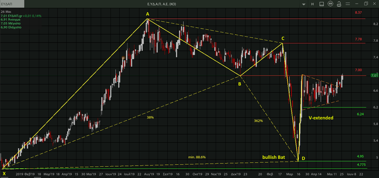Select the V-extended annotation
The width and height of the screenshot is (379, 178).
click(x=321, y=118)
